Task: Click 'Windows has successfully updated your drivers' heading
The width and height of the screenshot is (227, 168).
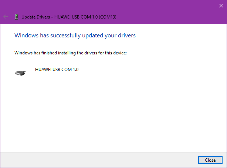Action: [x=75, y=36]
